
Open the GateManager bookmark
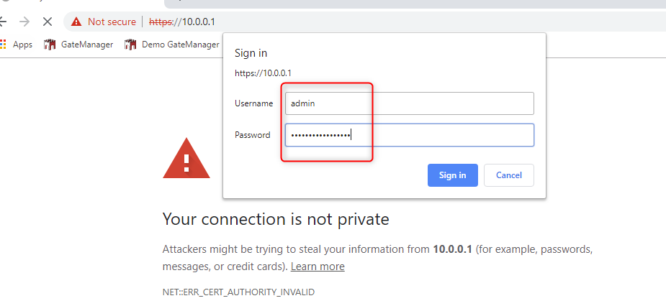(78, 45)
